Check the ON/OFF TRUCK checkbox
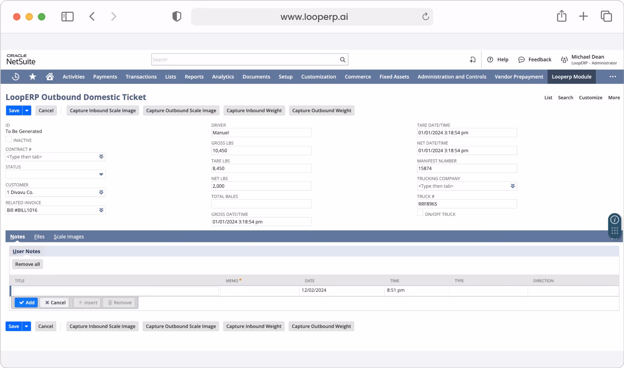This screenshot has width=624, height=368. pos(420,213)
